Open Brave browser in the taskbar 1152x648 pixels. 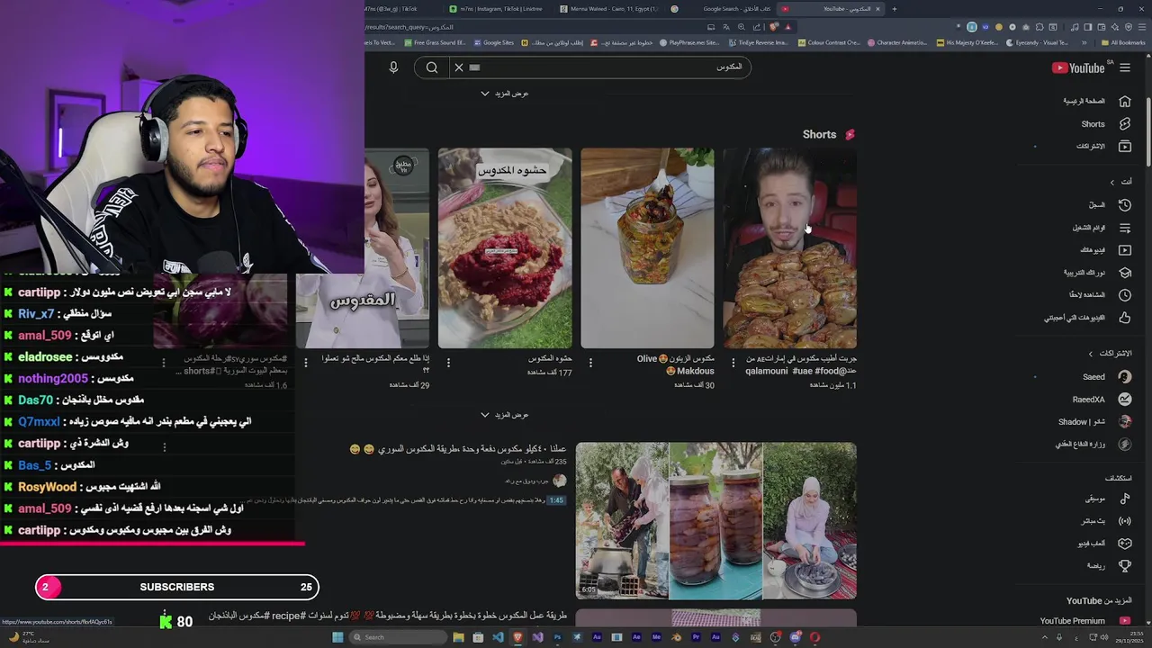(517, 637)
